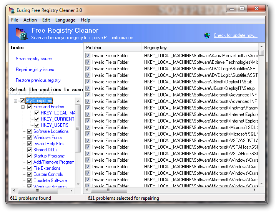Click Restore previous registry link
276x212 pixels.
(38, 80)
